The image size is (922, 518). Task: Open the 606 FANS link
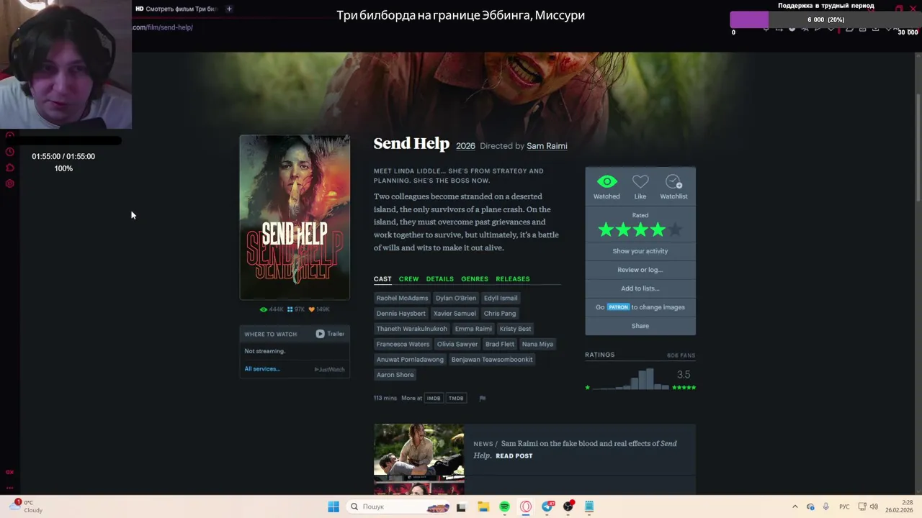tap(681, 355)
